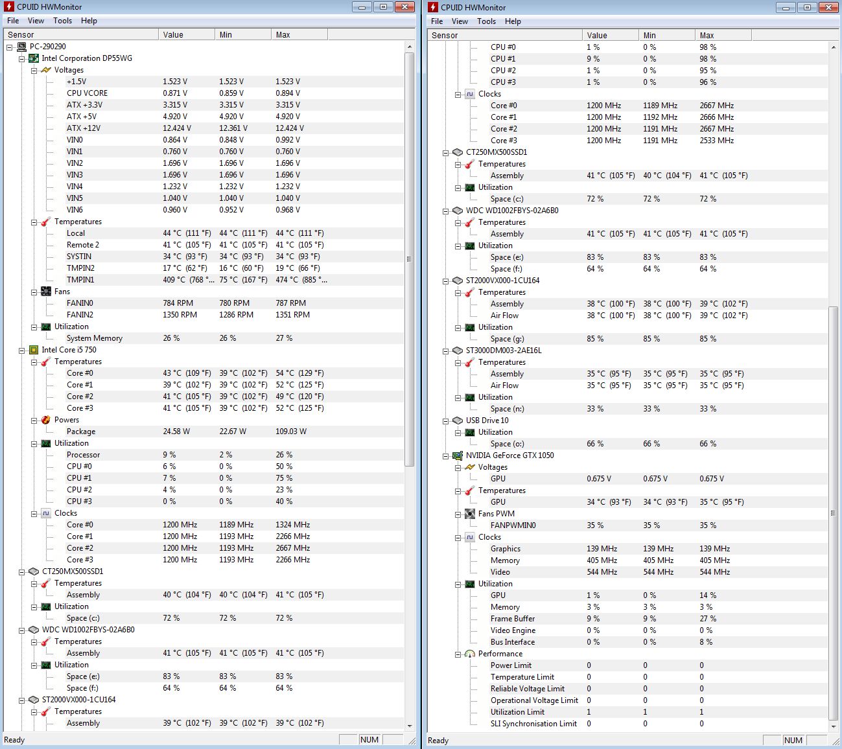Open the Help menu in right HWMonitor window

coord(513,21)
